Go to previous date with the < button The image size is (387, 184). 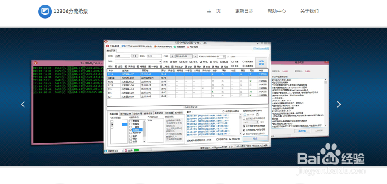coord(172,56)
